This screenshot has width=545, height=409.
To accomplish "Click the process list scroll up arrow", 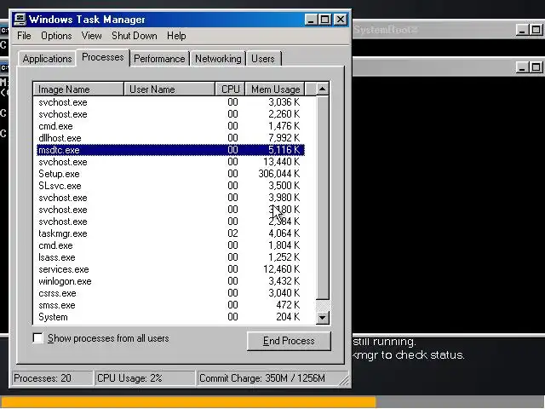I will (x=323, y=89).
